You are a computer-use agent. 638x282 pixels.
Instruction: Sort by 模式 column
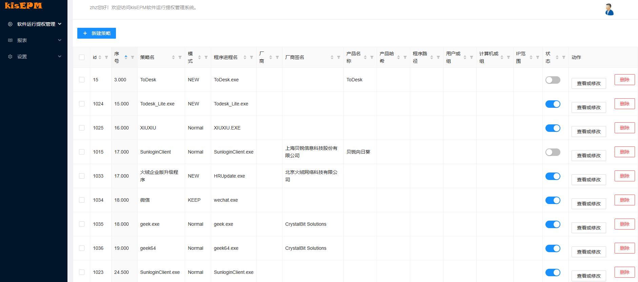pos(199,57)
